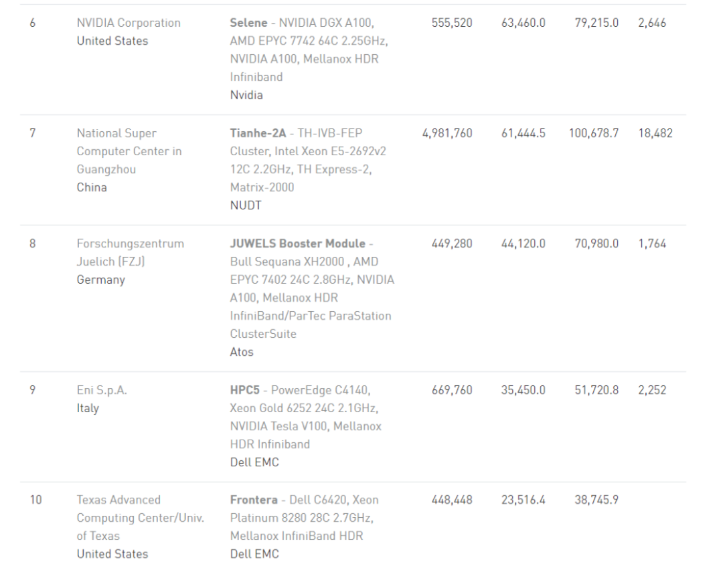Click the Eni S.p.A. site link
This screenshot has height=568, width=723.
click(x=102, y=390)
